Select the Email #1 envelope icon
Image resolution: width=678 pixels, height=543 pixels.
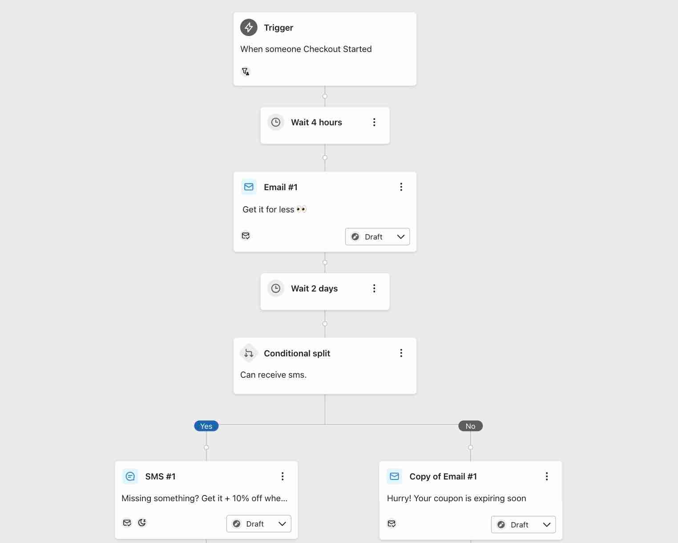249,187
